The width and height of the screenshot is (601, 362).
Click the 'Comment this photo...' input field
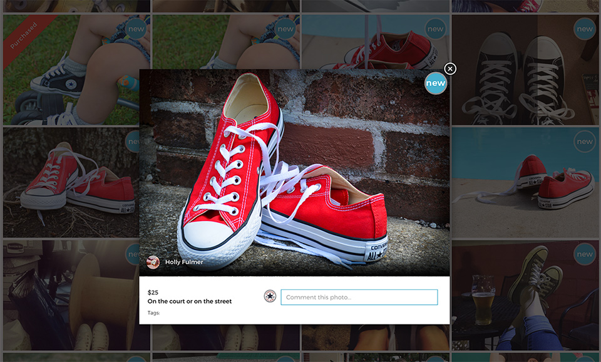tap(359, 297)
